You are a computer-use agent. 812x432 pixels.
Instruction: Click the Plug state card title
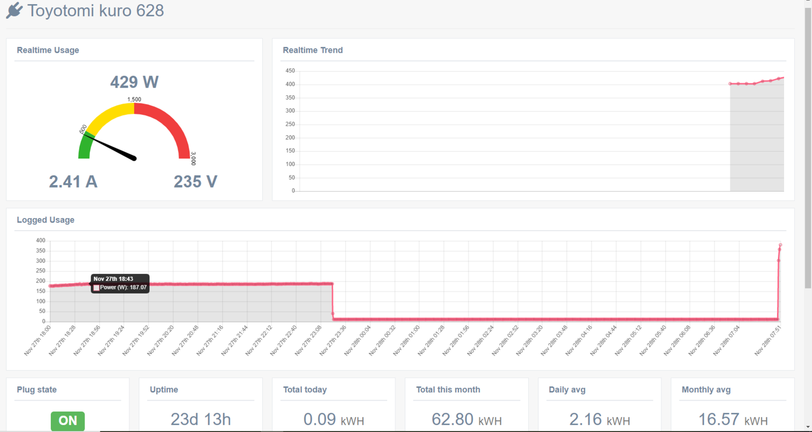tap(37, 390)
